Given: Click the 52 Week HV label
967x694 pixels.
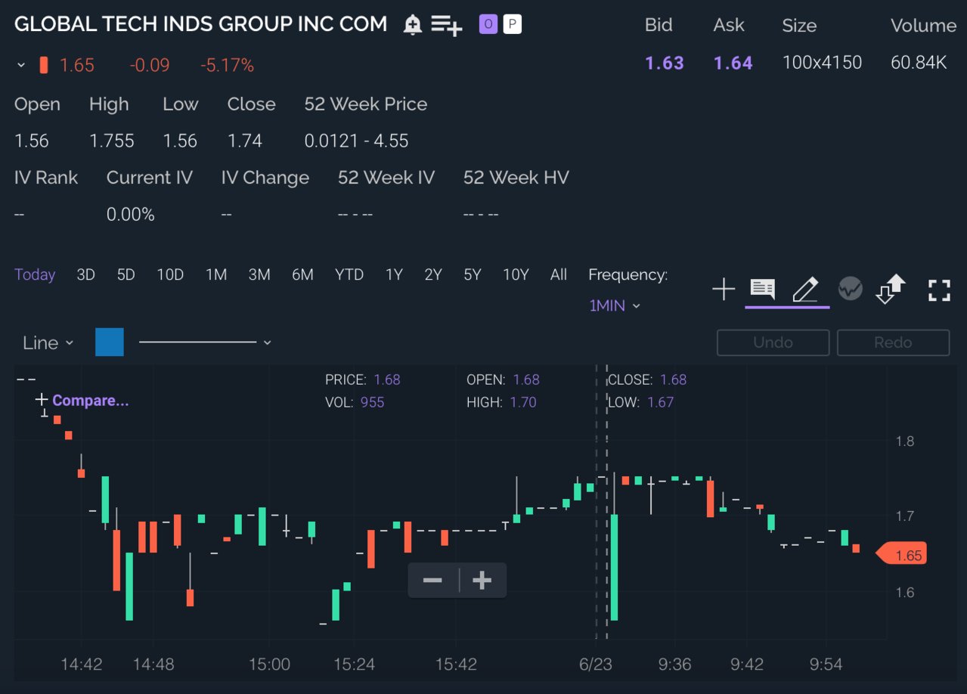Looking at the screenshot, I should [x=516, y=178].
